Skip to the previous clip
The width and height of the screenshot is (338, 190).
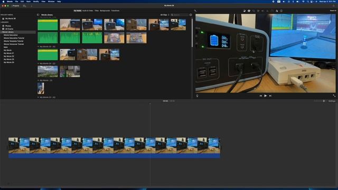coord(260,96)
